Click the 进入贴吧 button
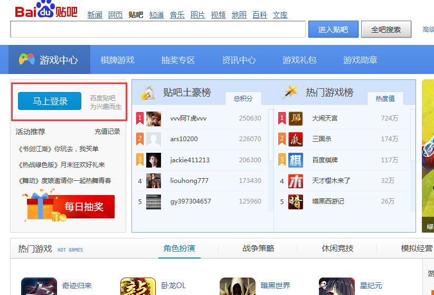 333,29
